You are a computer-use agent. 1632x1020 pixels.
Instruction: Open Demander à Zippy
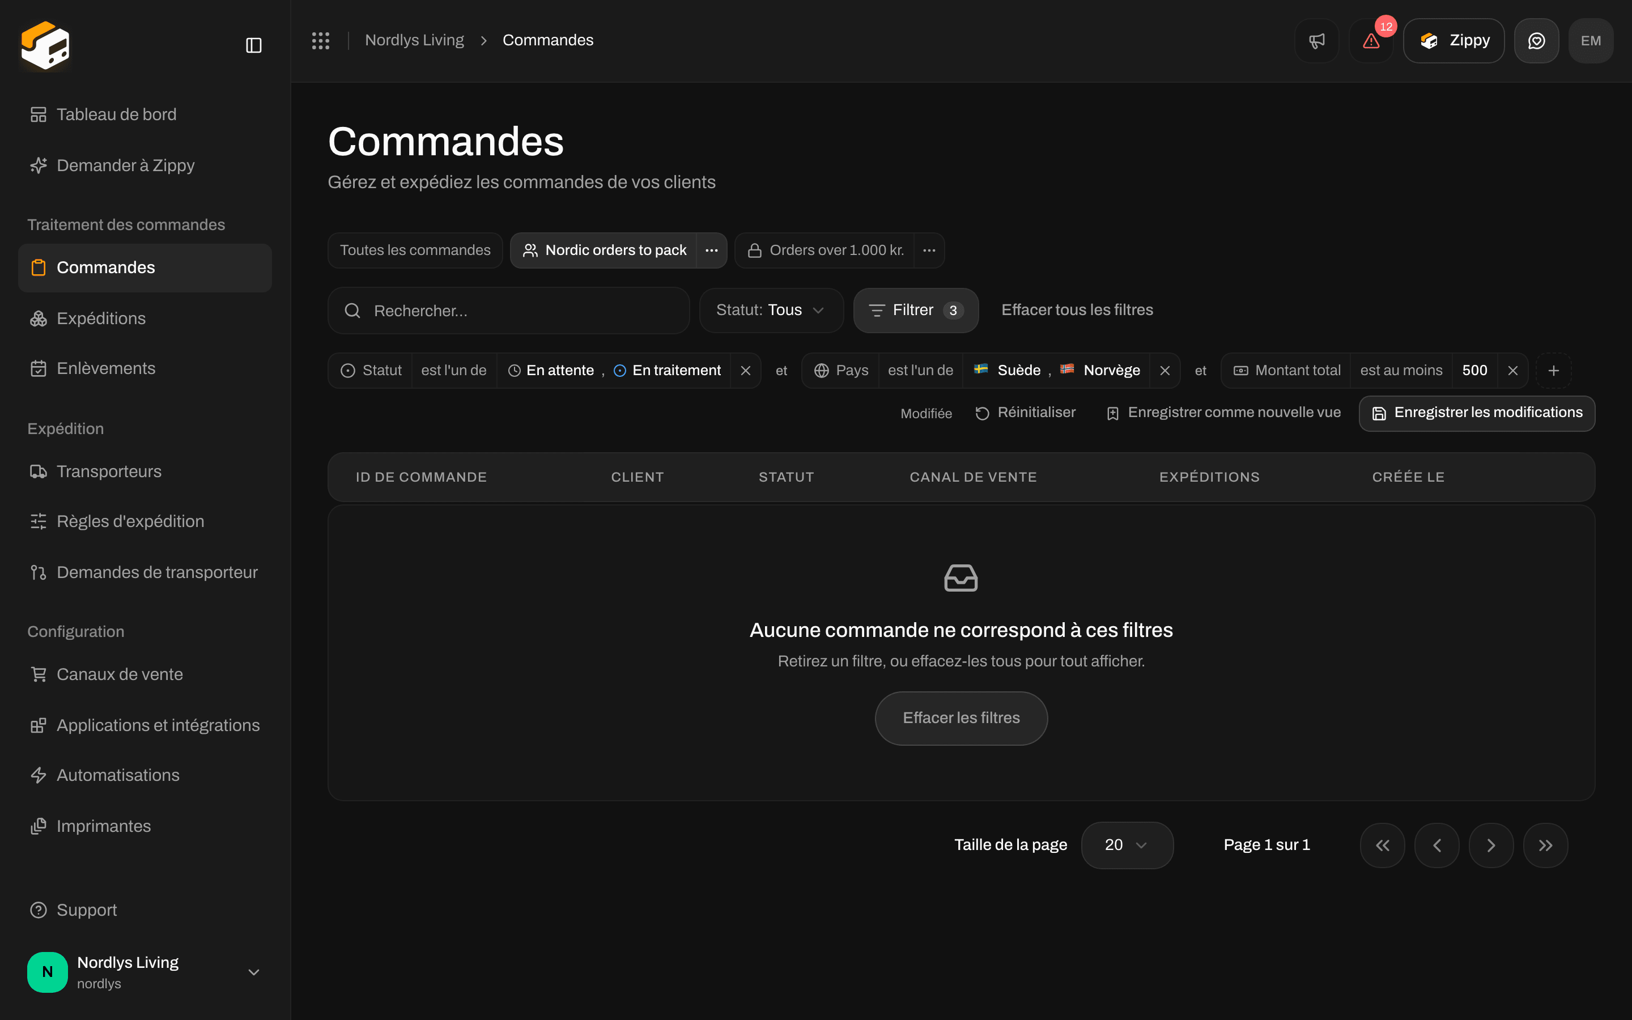coord(145,165)
